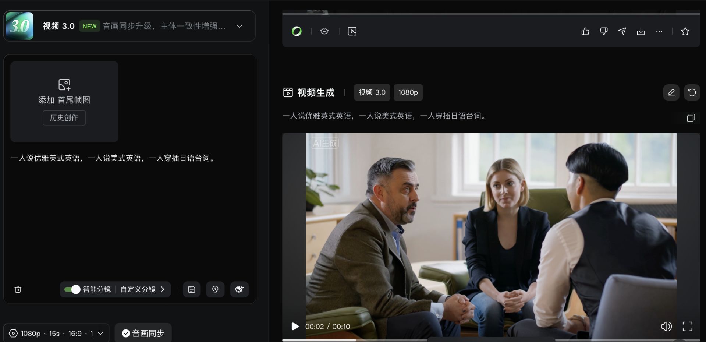The height and width of the screenshot is (342, 706).
Task: Click the trash icon to clear prompt
Action: point(18,289)
